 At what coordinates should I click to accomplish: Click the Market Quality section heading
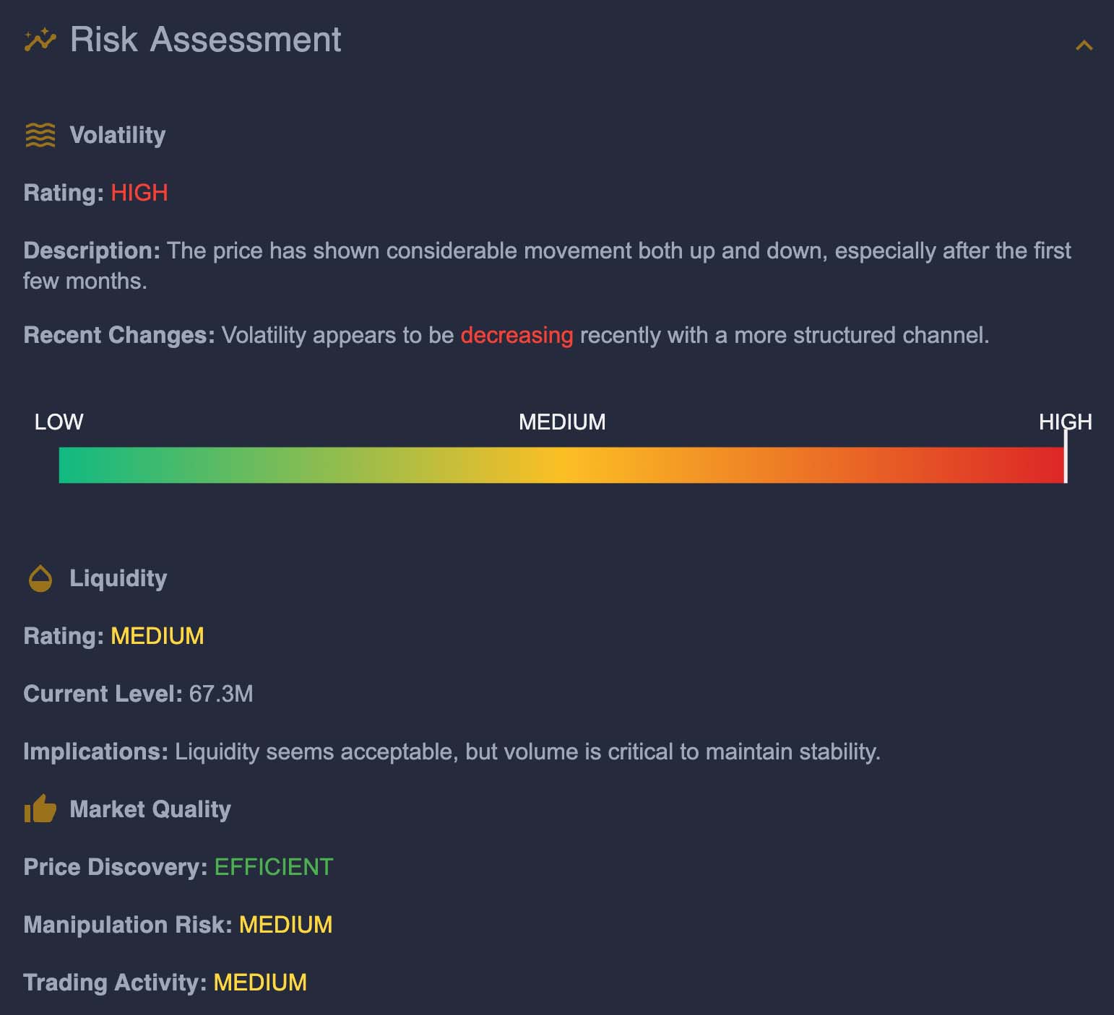(x=150, y=809)
